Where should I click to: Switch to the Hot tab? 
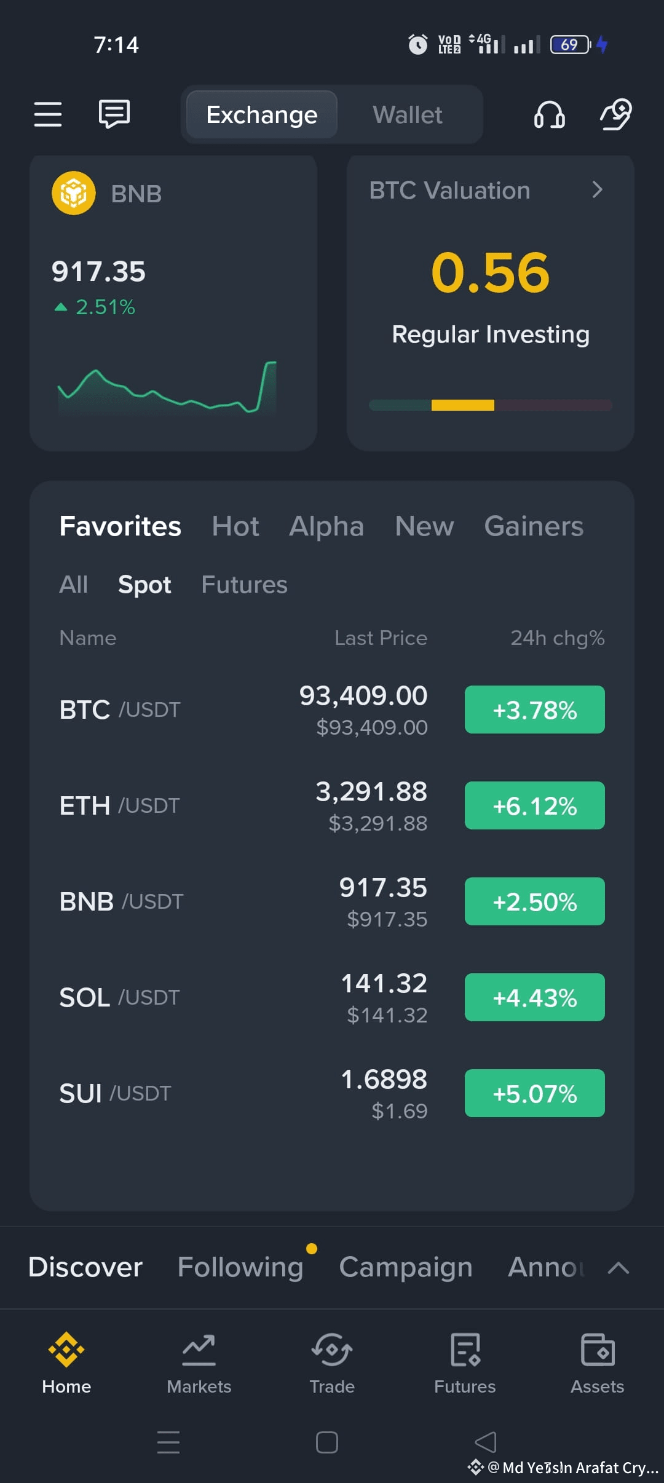coord(235,526)
